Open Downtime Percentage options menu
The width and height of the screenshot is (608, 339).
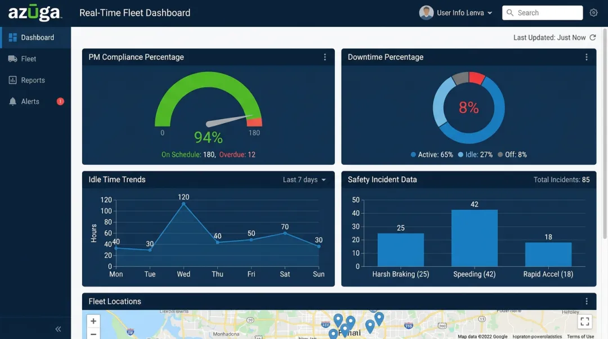pyautogui.click(x=586, y=57)
